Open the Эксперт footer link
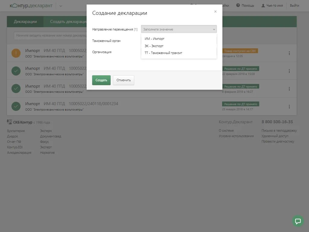 click(46, 147)
